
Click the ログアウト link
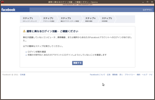point(147,10)
